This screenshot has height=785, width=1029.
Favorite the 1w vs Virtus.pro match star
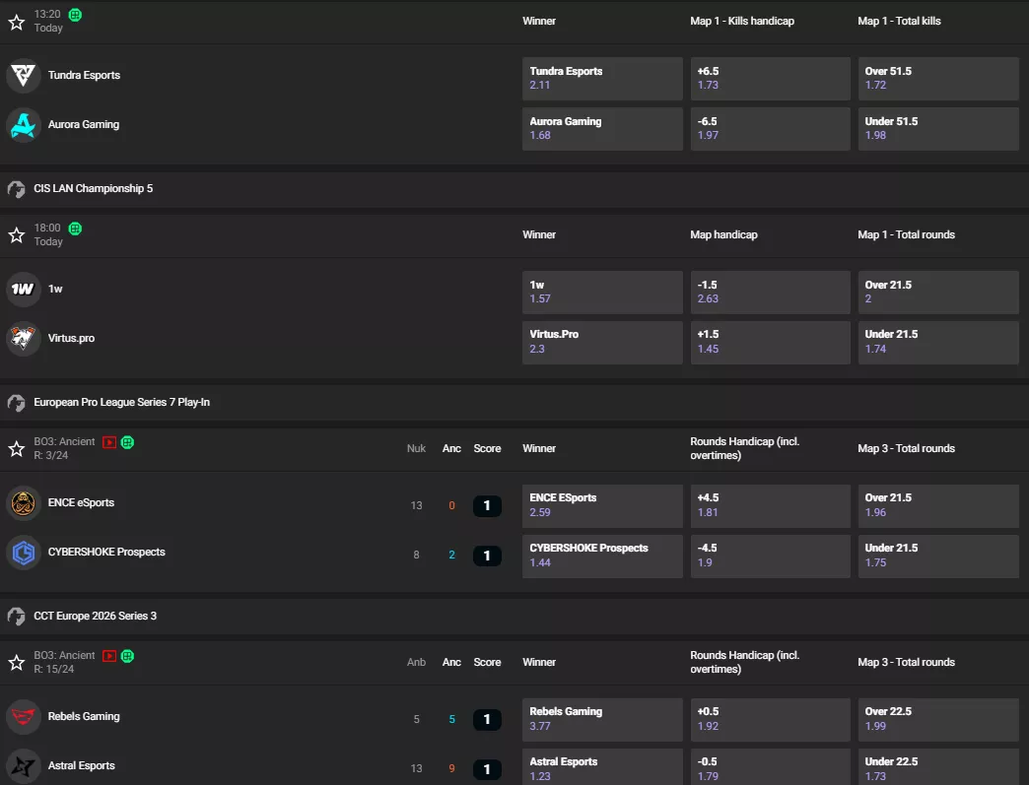[17, 234]
